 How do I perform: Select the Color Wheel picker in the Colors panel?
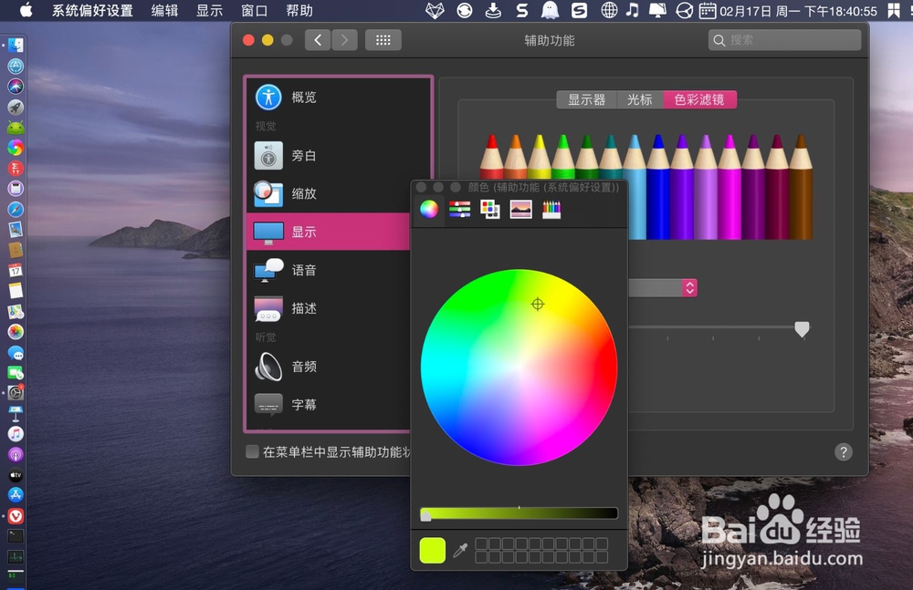(x=427, y=209)
